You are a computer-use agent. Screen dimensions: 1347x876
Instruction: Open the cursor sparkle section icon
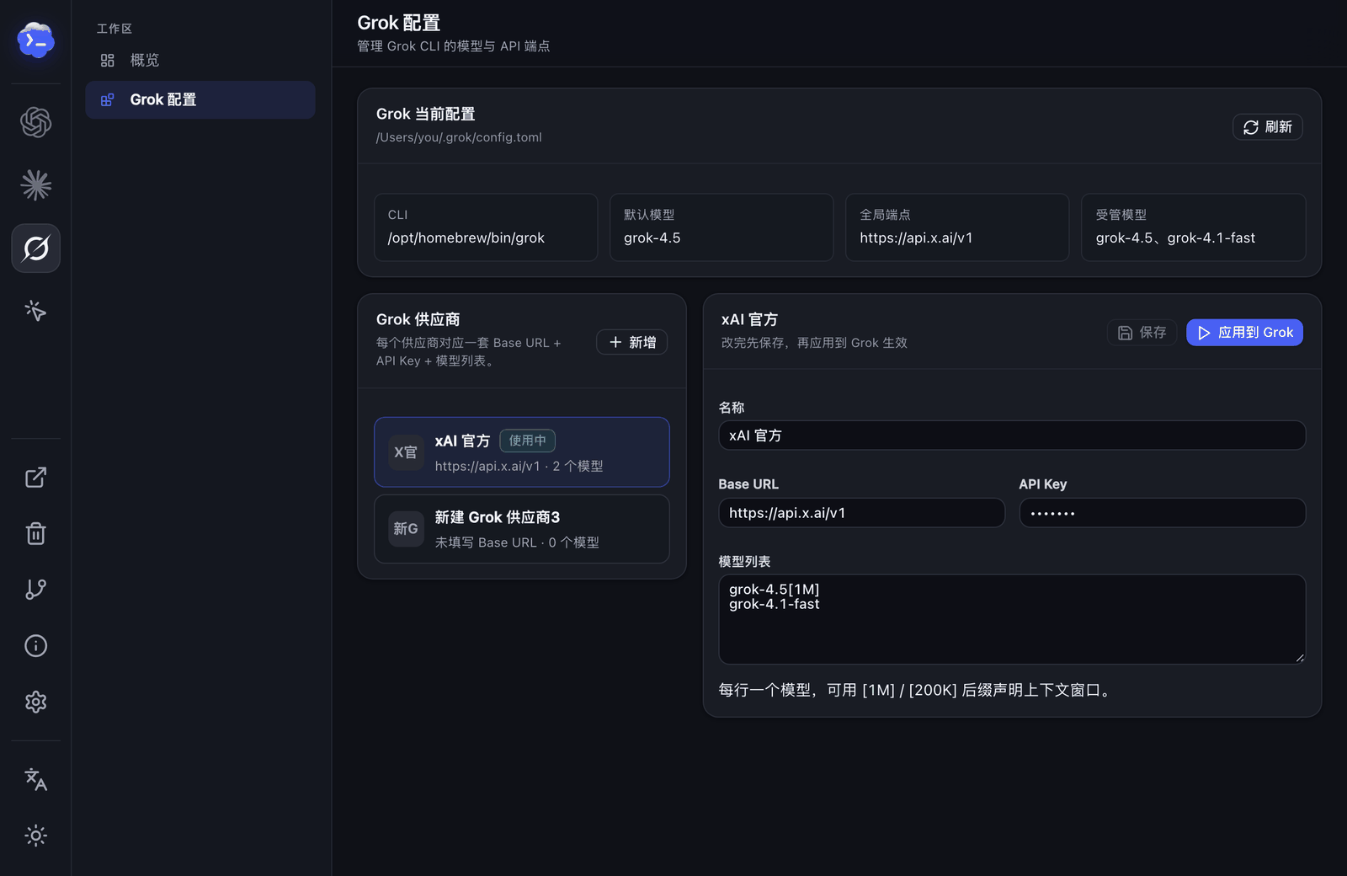point(35,311)
